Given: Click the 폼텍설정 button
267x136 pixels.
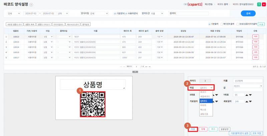Looking at the screenshot, I should coord(86,24).
